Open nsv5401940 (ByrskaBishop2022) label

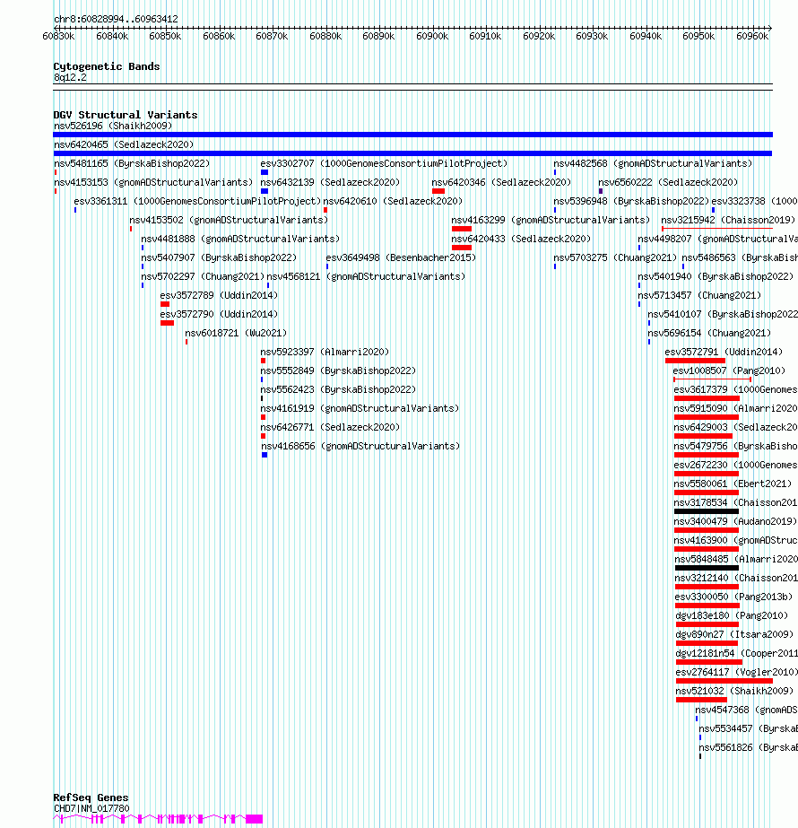pyautogui.click(x=716, y=276)
